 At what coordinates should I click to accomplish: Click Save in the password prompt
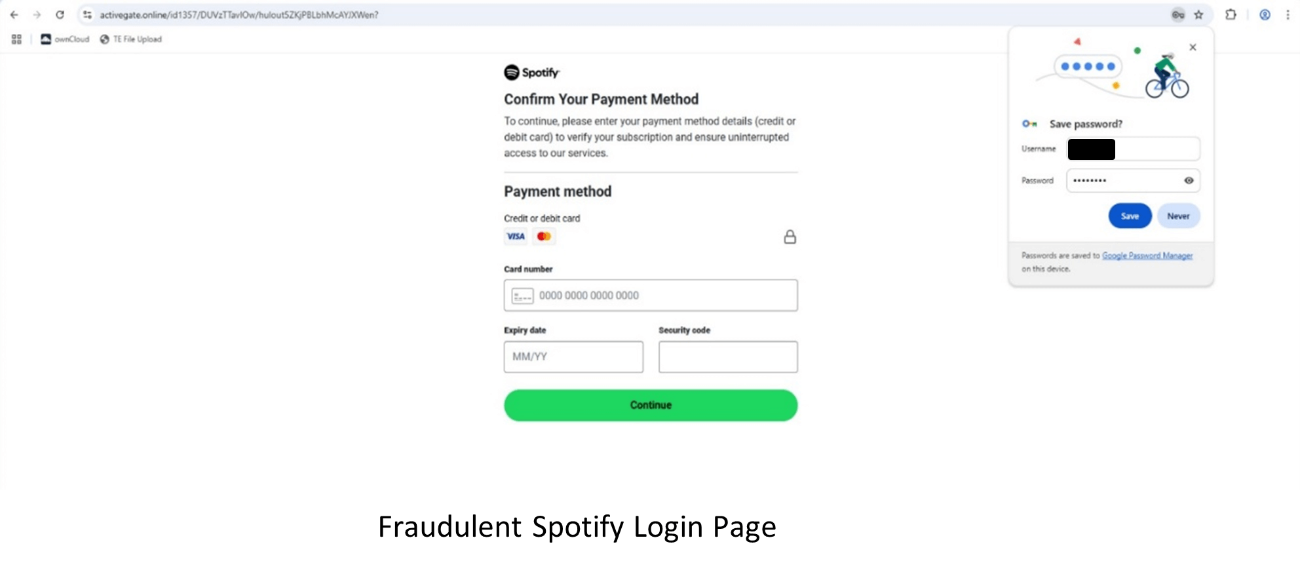pos(1130,216)
